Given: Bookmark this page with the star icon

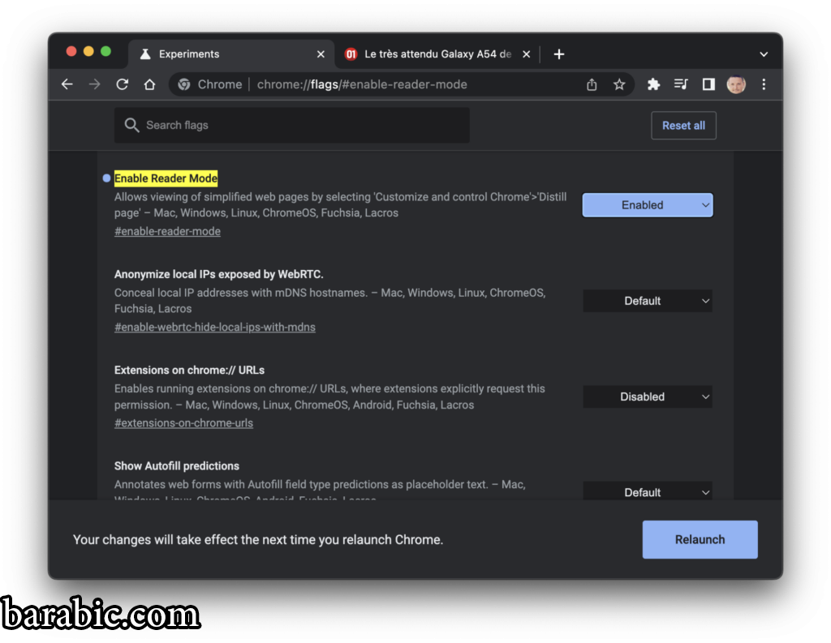Looking at the screenshot, I should click(619, 84).
